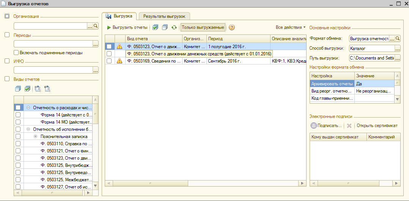Viewport: 409px width, 201px height.
Task: Select Ф. 0503127, Отчет об ис tree row
Action: pos(58,187)
